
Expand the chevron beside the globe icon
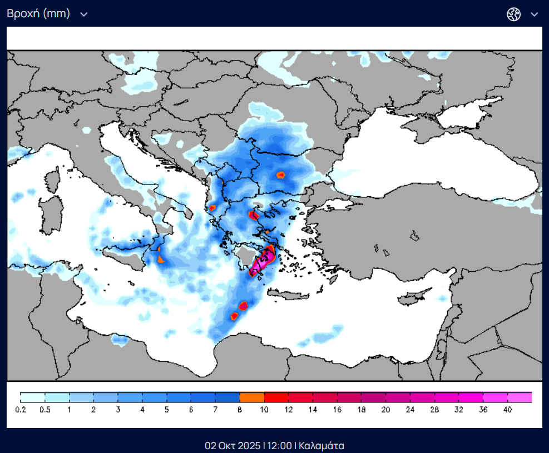click(x=535, y=14)
